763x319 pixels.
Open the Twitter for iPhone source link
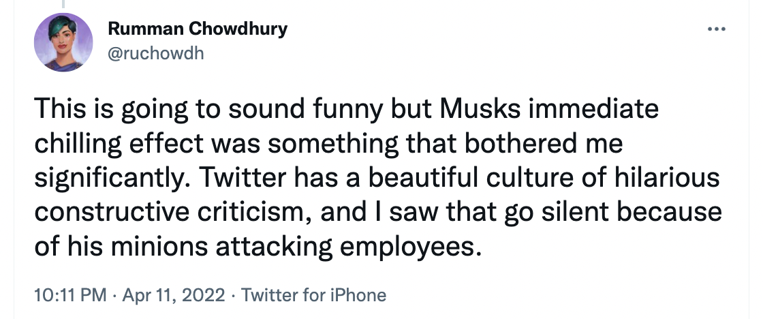314,295
